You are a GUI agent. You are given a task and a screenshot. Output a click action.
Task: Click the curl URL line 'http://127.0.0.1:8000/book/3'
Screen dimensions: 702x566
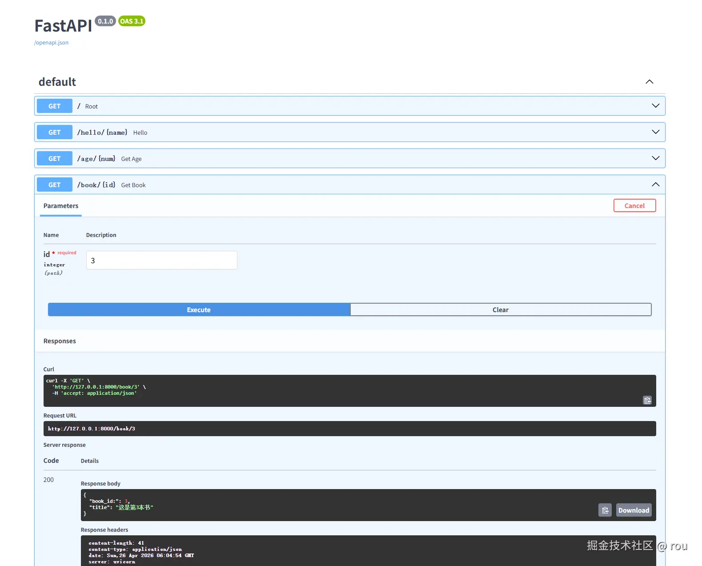pos(96,387)
